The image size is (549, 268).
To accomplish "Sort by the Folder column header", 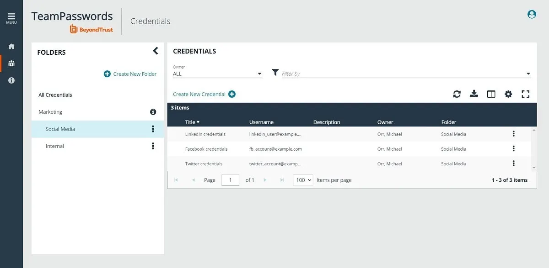I will coord(449,122).
